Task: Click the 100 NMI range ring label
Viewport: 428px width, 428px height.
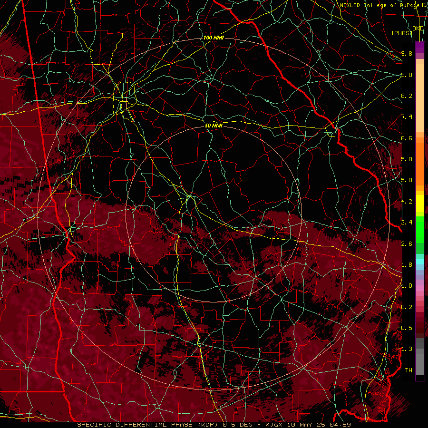Action: click(214, 38)
